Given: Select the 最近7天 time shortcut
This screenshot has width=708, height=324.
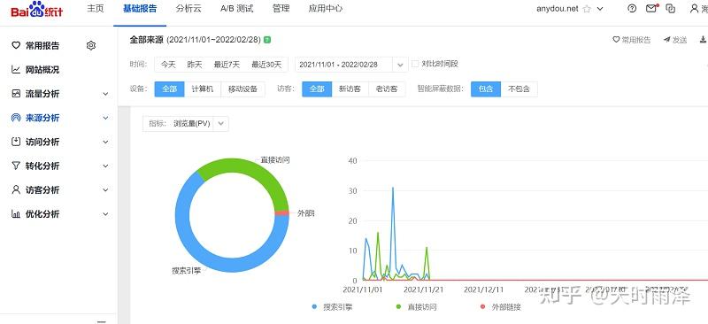Looking at the screenshot, I should (227, 65).
